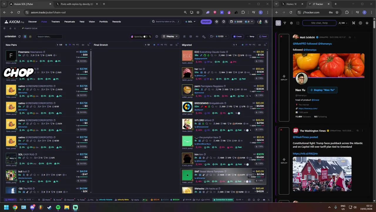Viewport: 376px width, 212px height.
Task: Mute the Migrated column sound
Action: coord(259,45)
